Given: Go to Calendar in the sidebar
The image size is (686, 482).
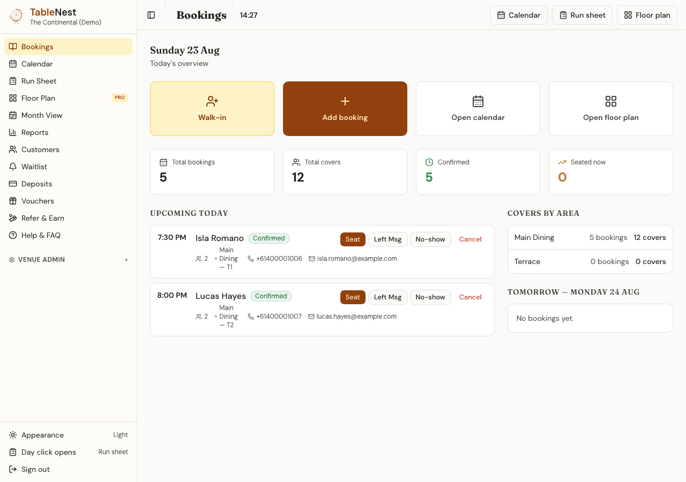Looking at the screenshot, I should [x=68, y=64].
